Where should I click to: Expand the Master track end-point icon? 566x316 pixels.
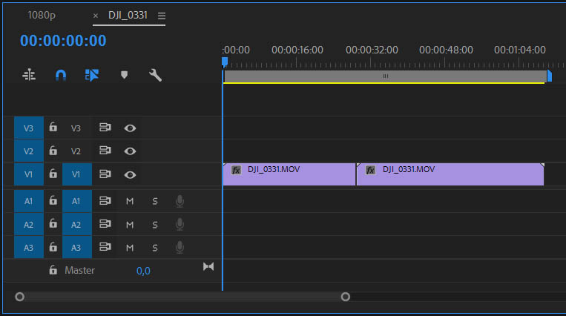click(208, 266)
